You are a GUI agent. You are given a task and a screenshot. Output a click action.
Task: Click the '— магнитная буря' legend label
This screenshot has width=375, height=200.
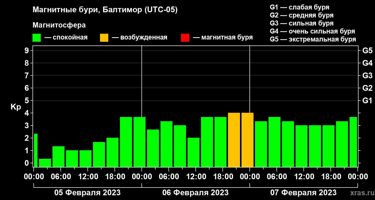(223, 37)
